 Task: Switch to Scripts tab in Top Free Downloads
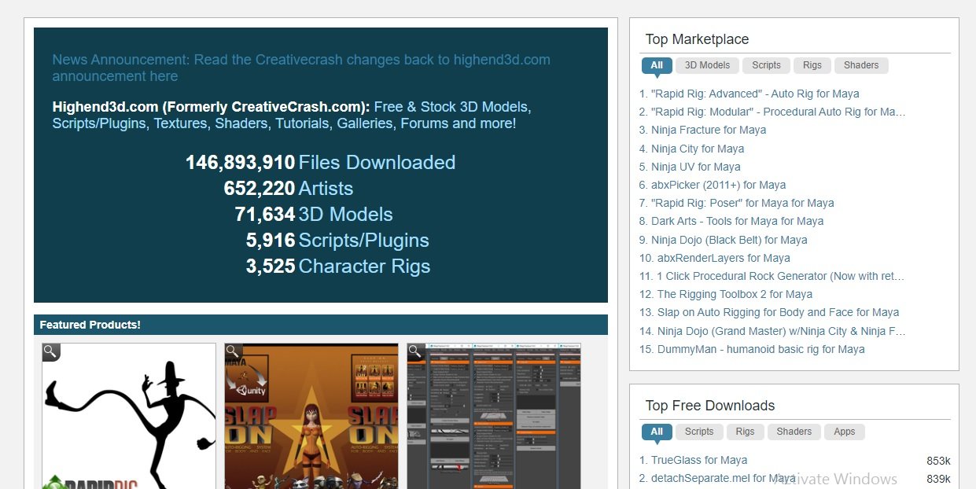pyautogui.click(x=699, y=432)
